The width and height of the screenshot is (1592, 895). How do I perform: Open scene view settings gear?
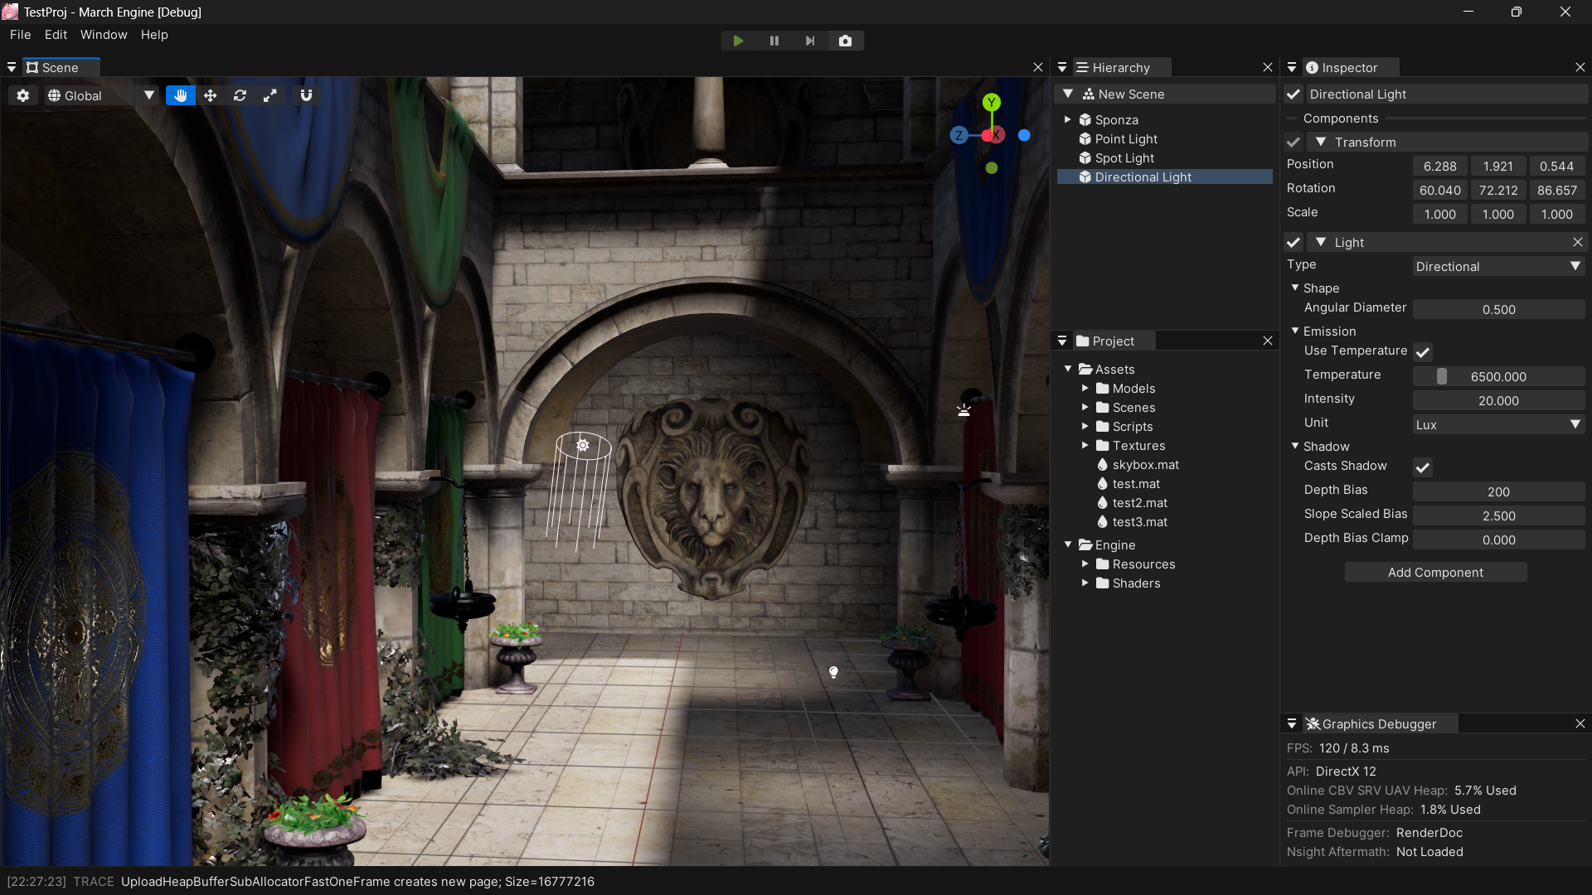point(23,95)
